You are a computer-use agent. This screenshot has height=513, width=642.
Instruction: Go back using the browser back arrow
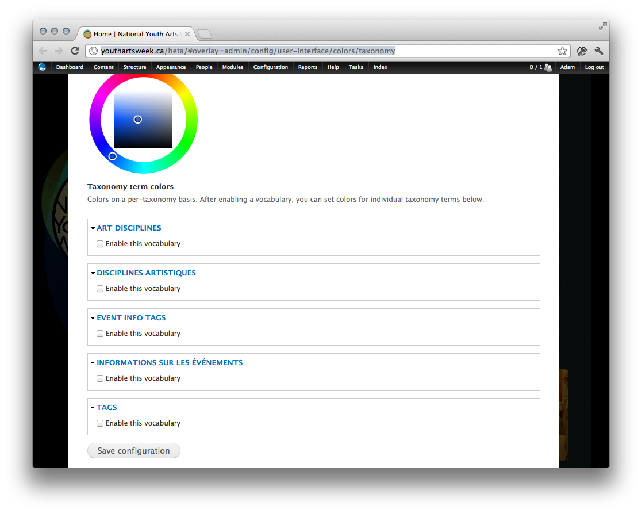click(x=43, y=51)
